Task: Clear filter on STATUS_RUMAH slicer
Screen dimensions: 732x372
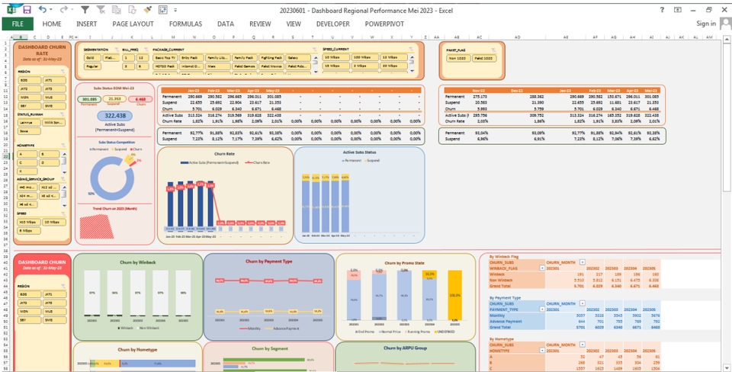Action: pos(63,114)
